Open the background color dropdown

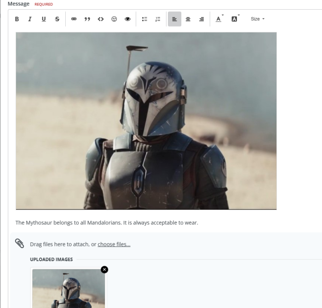tap(235, 19)
